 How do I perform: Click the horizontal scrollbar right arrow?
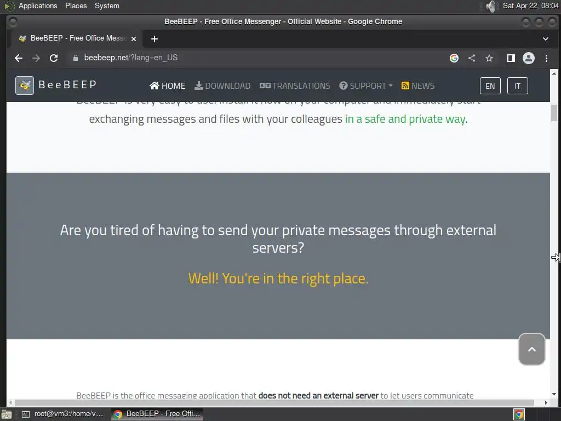[x=546, y=403]
